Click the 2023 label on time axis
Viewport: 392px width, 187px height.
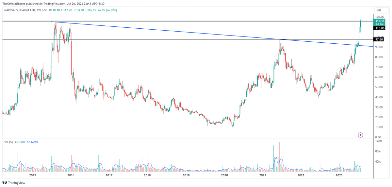(x=339, y=175)
